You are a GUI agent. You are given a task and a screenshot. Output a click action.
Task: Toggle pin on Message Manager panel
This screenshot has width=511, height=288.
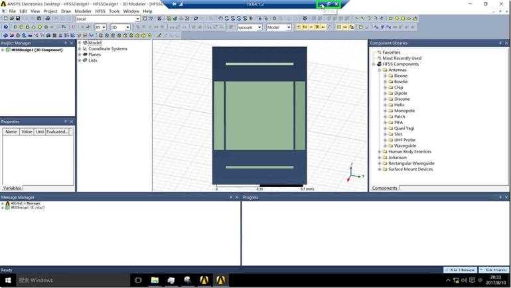coord(231,197)
